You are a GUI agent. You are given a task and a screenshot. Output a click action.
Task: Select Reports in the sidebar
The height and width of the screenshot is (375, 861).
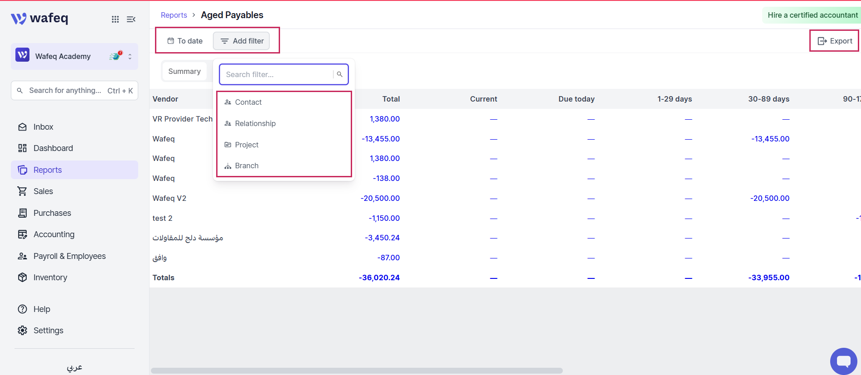(74, 170)
